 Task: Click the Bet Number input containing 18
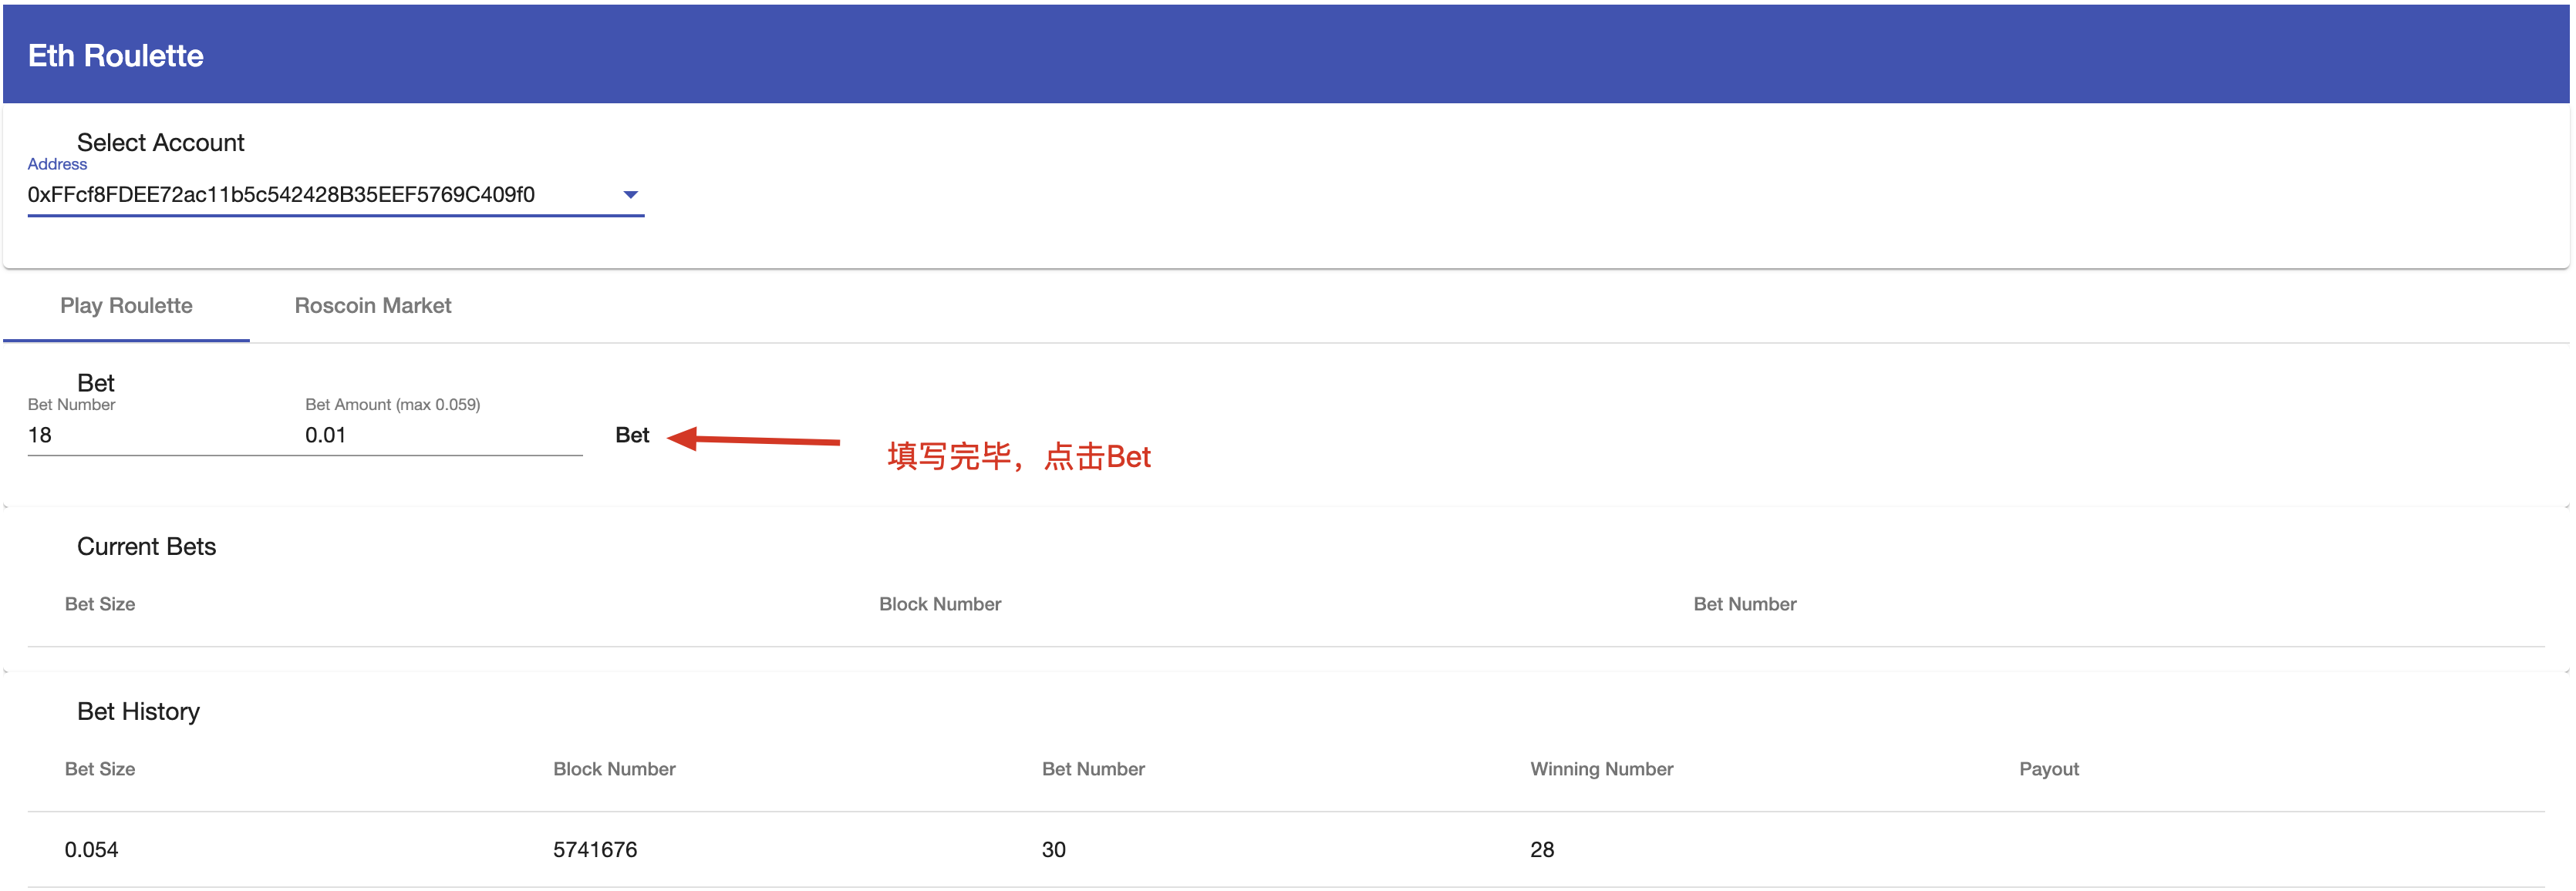point(166,435)
